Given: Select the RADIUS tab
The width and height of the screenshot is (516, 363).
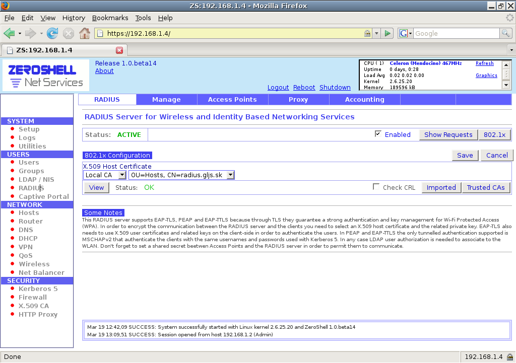Looking at the screenshot, I should 107,100.
